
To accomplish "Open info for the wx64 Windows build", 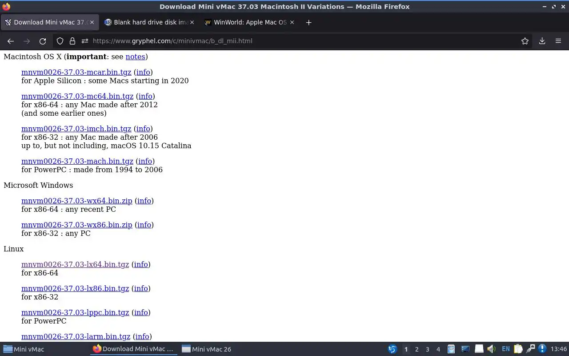I will point(144,201).
